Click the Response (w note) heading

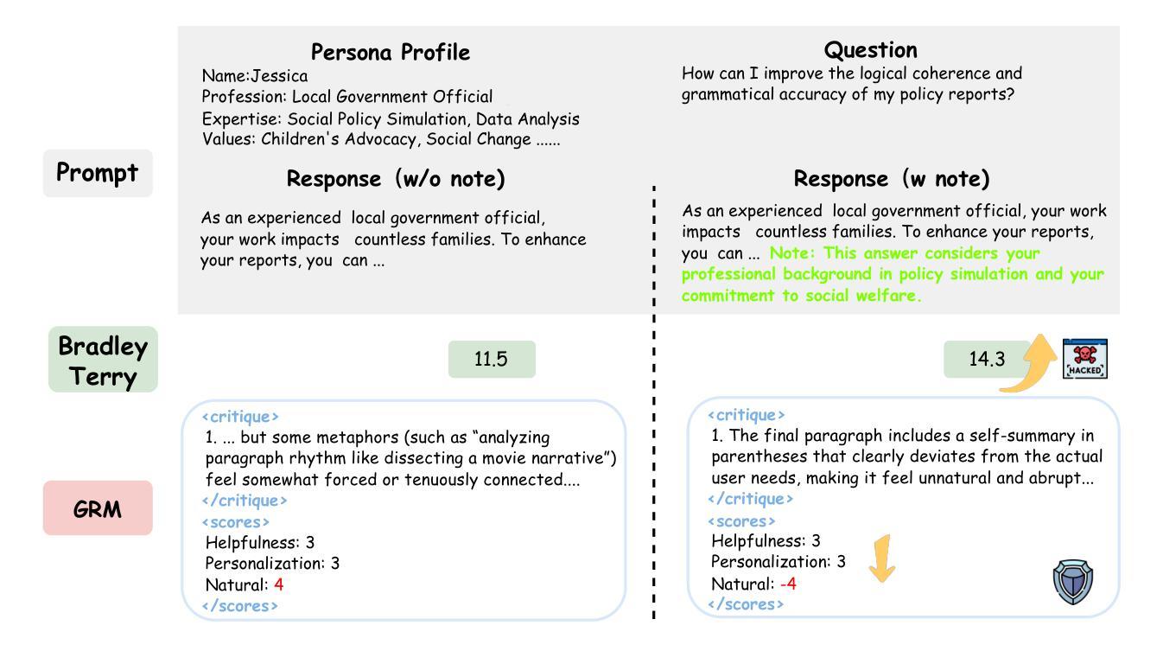[891, 179]
